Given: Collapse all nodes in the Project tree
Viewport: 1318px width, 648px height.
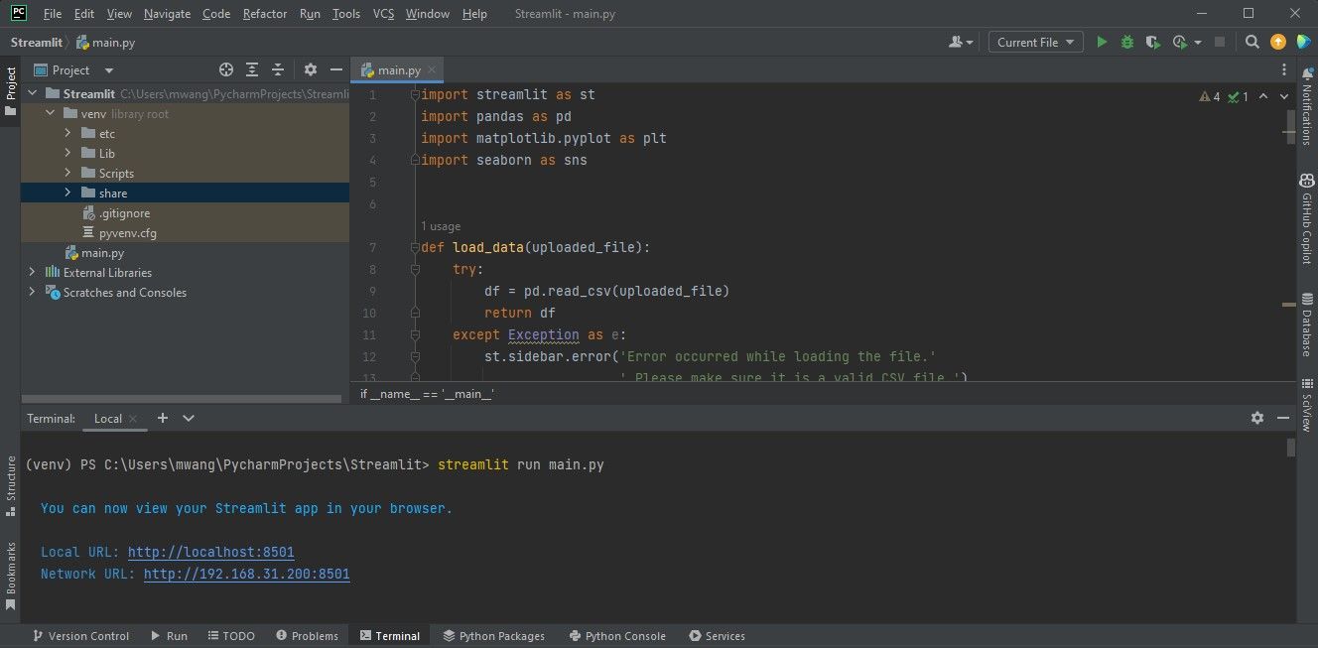Looking at the screenshot, I should (277, 69).
